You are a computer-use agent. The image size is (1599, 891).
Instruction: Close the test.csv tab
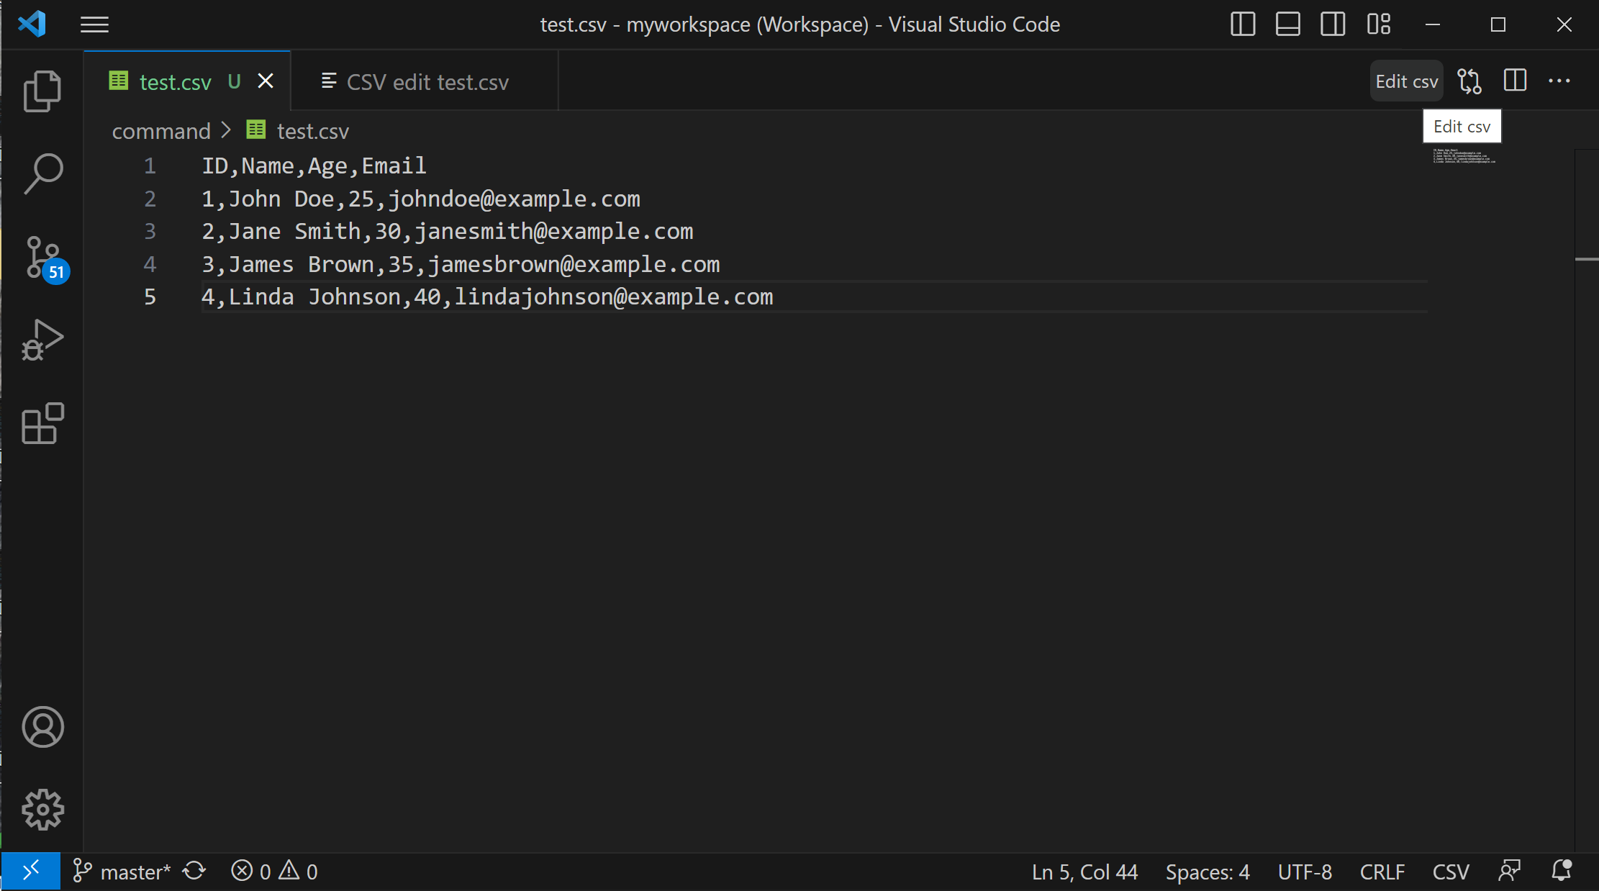click(266, 81)
